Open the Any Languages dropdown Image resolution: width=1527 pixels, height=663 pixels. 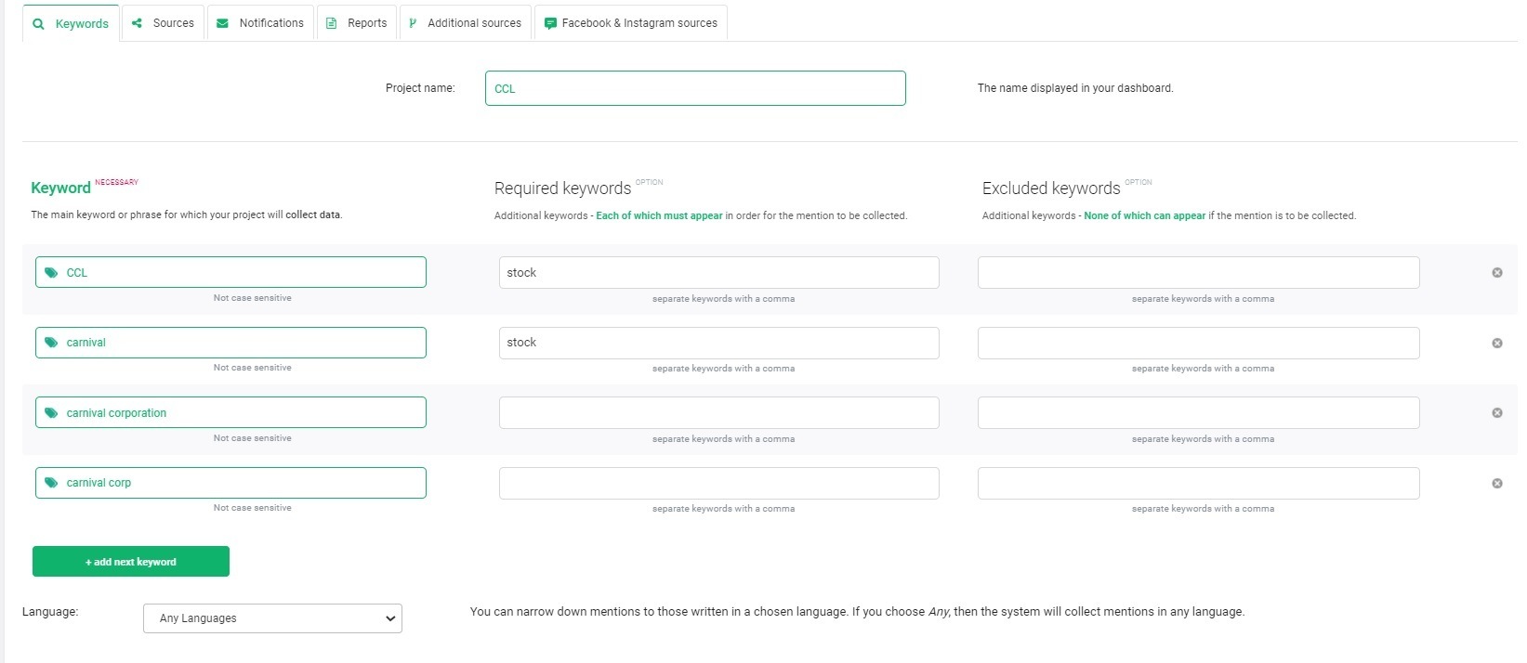point(272,618)
